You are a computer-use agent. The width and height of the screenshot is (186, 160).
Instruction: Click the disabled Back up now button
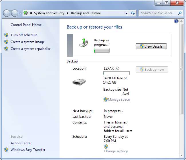(152, 69)
